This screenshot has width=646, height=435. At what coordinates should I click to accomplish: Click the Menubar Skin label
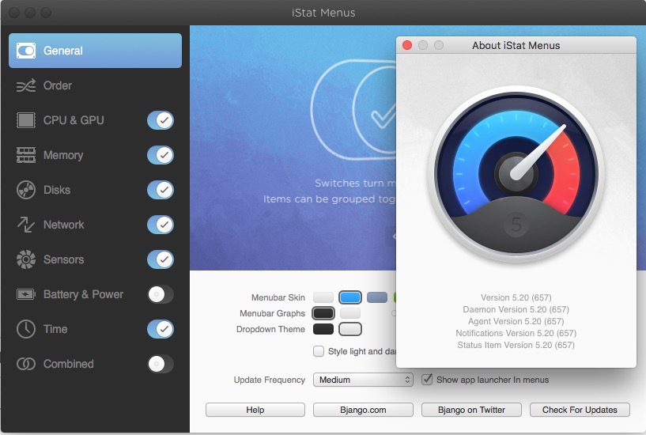tap(278, 297)
